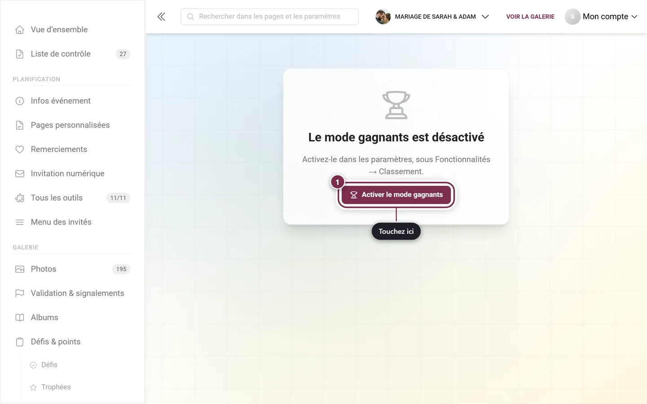Image resolution: width=647 pixels, height=404 pixels.
Task: Select Trophées star icon
Action: [x=33, y=387]
